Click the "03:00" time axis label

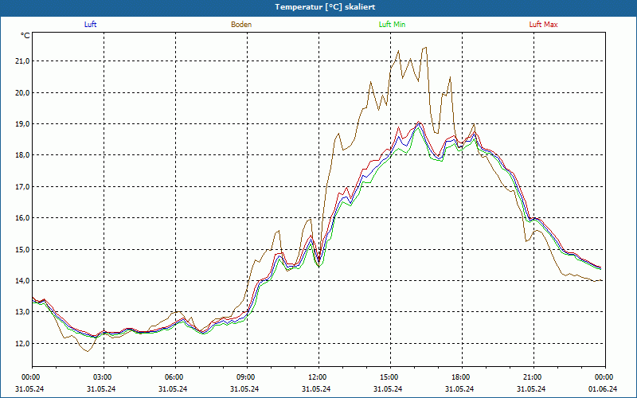point(104,377)
